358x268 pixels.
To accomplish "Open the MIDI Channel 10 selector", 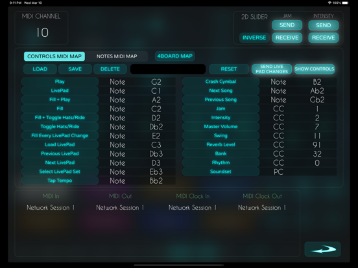I will [x=42, y=28].
